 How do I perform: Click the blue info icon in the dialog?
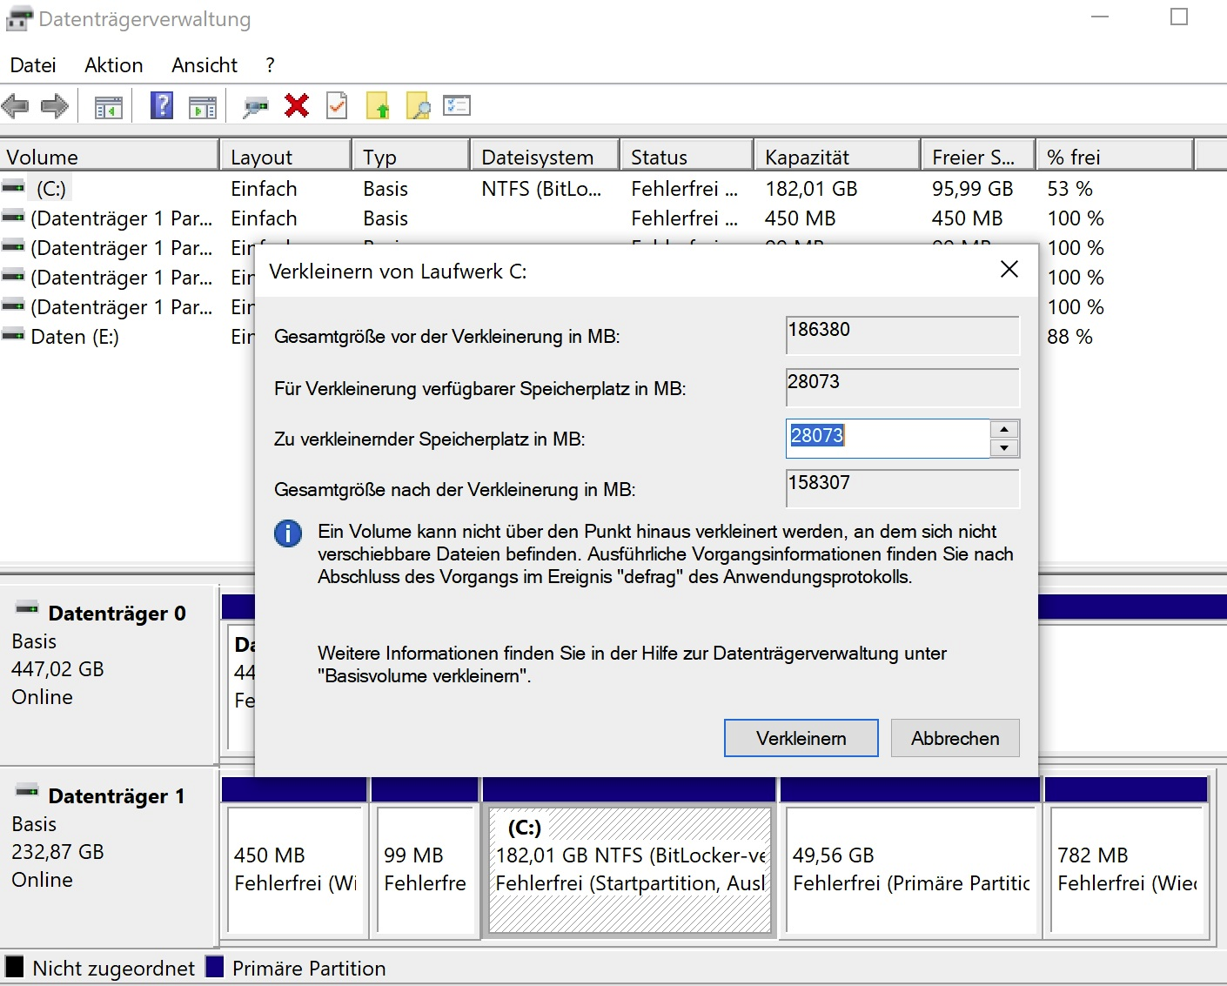click(x=288, y=533)
